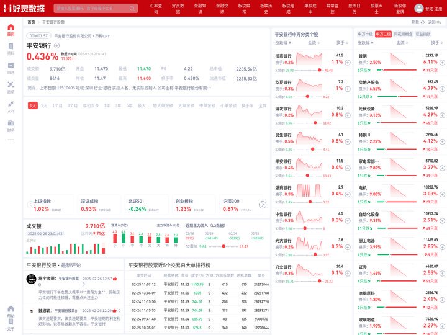Open 汇率查询 in top navigation
The image size is (447, 335).
point(156,9)
